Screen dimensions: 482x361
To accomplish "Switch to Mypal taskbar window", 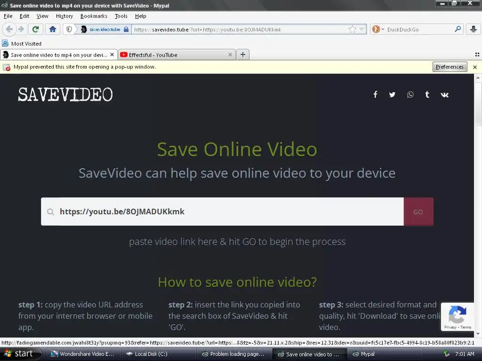I will [x=385, y=354].
